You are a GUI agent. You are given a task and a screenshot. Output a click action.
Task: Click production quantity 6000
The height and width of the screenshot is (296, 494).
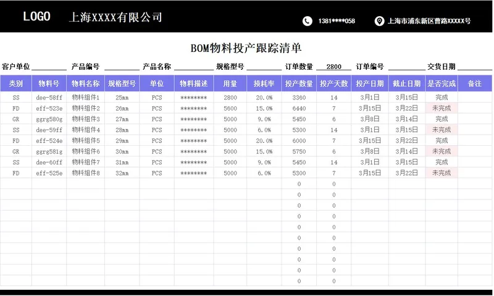tap(299, 141)
